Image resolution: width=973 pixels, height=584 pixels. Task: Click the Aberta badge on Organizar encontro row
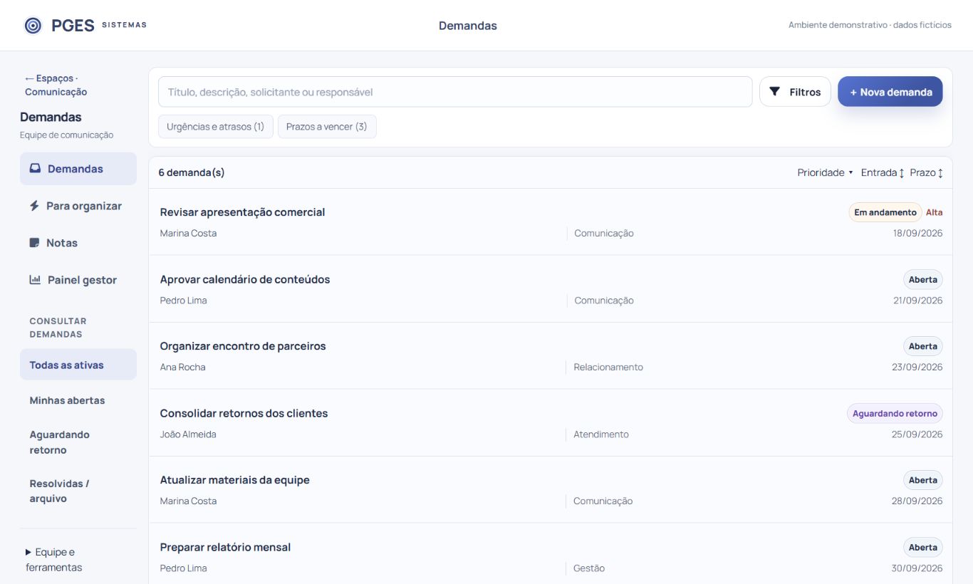(x=923, y=346)
